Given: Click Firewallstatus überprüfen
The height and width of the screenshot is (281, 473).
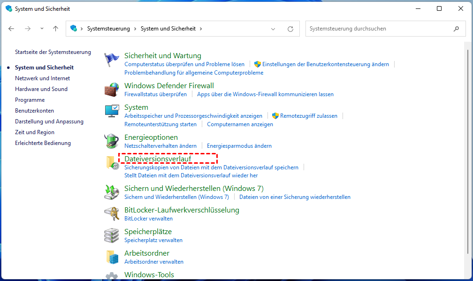Looking at the screenshot, I should point(155,94).
